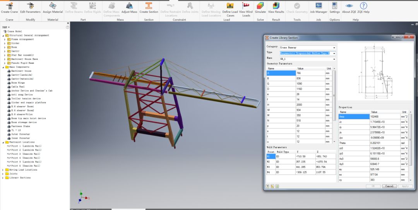418x210 pixels.
Task: Open View Wind Loads
Action: pos(246,6)
